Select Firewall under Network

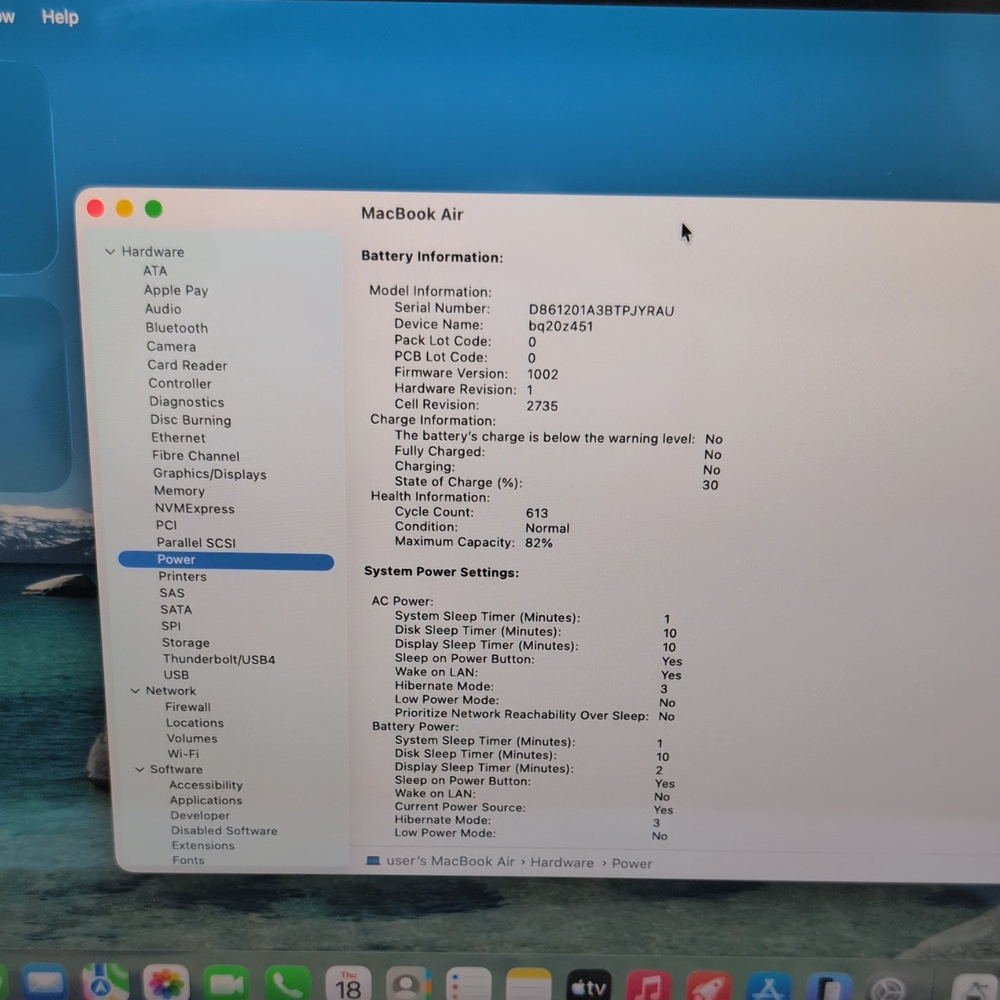click(188, 707)
